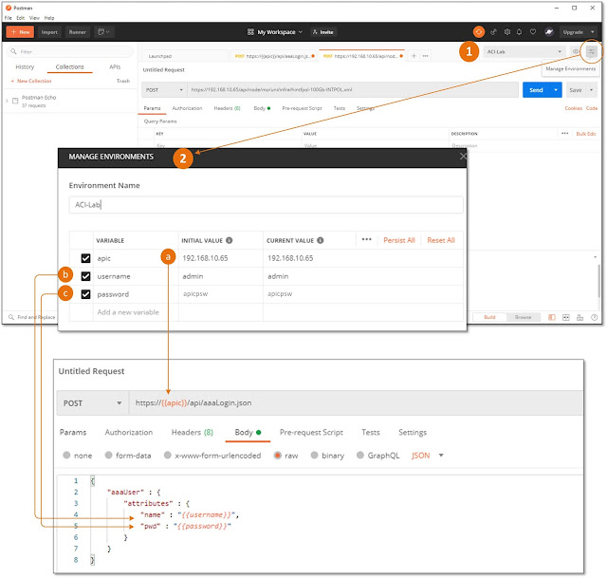Open the notifications bell icon
Viewport: 607px width, 578px height.
tap(519, 32)
